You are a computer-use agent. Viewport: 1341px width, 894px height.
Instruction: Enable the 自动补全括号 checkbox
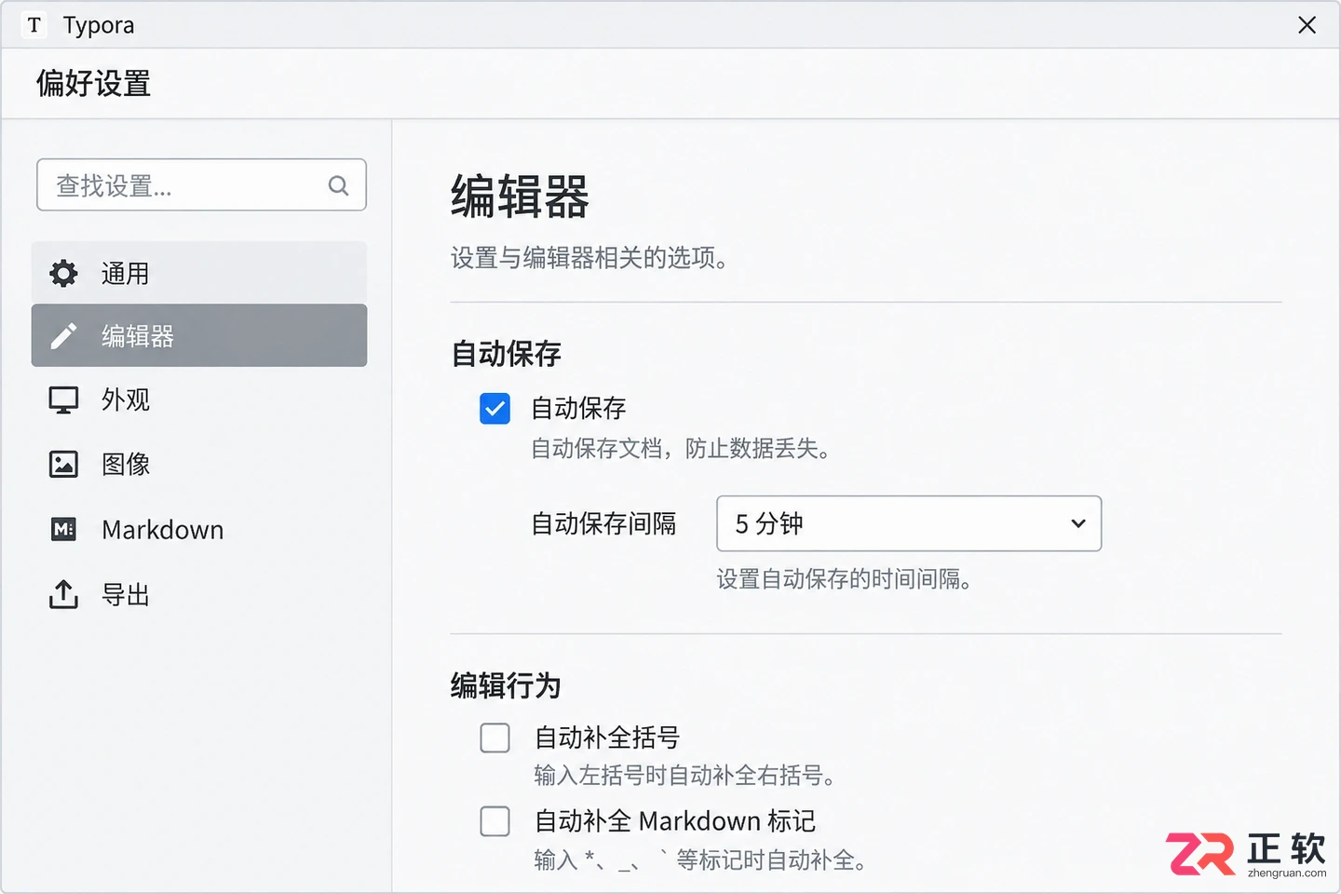(494, 738)
